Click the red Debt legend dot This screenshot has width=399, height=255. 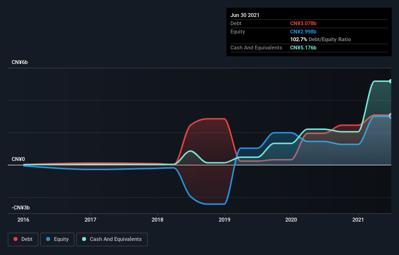(16, 239)
